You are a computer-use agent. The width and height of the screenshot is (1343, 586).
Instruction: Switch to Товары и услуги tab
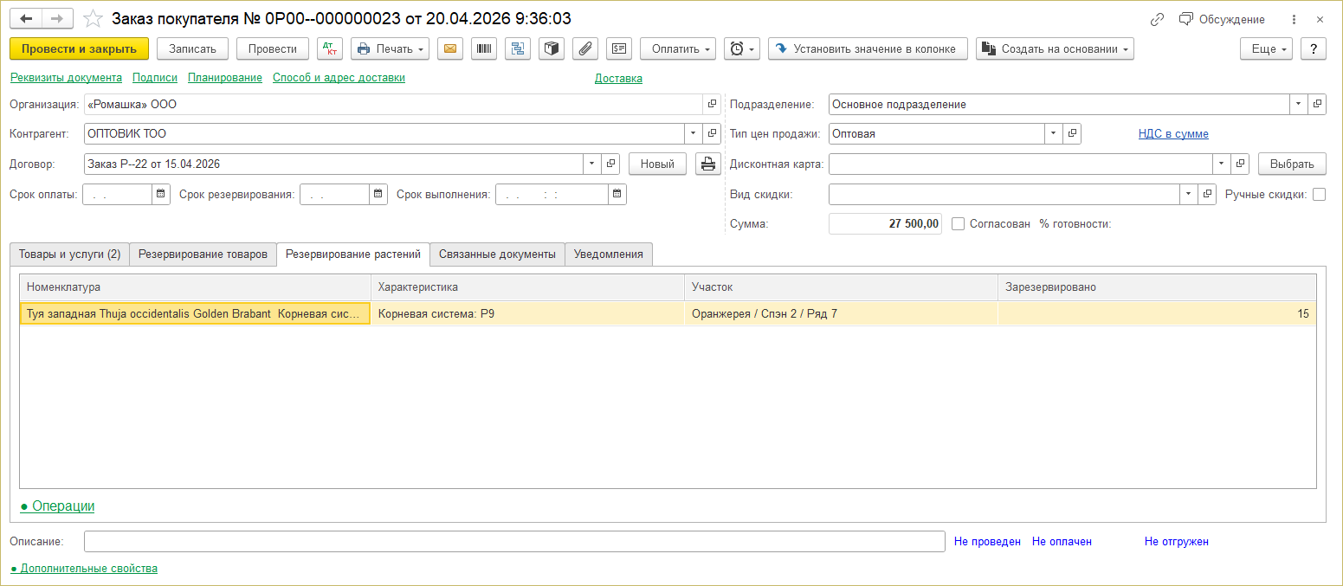coord(69,254)
